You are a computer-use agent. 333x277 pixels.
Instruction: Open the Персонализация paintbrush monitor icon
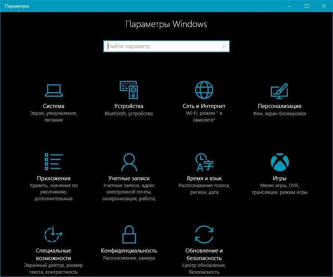coord(279,91)
